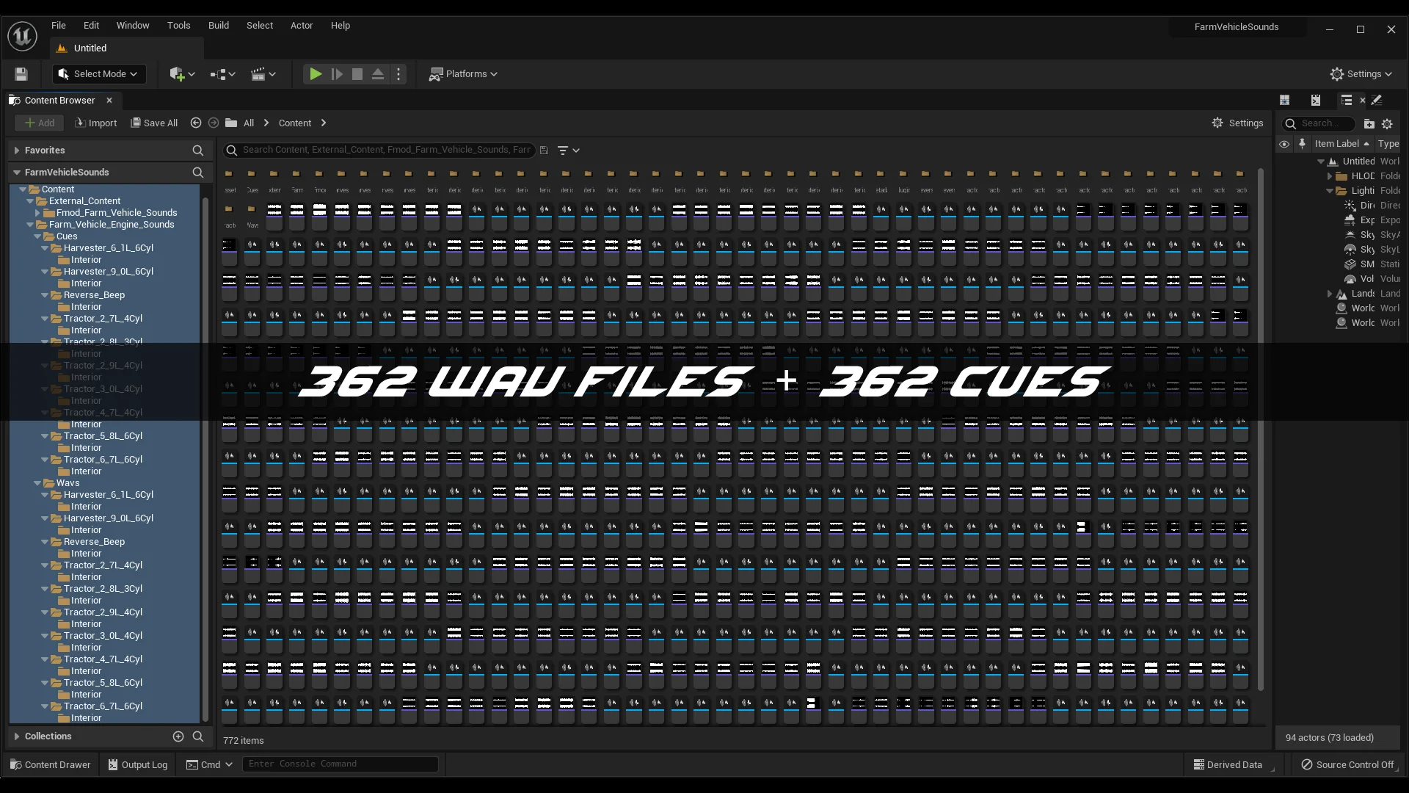
Task: Open outliner settings gear icon
Action: point(1387,124)
